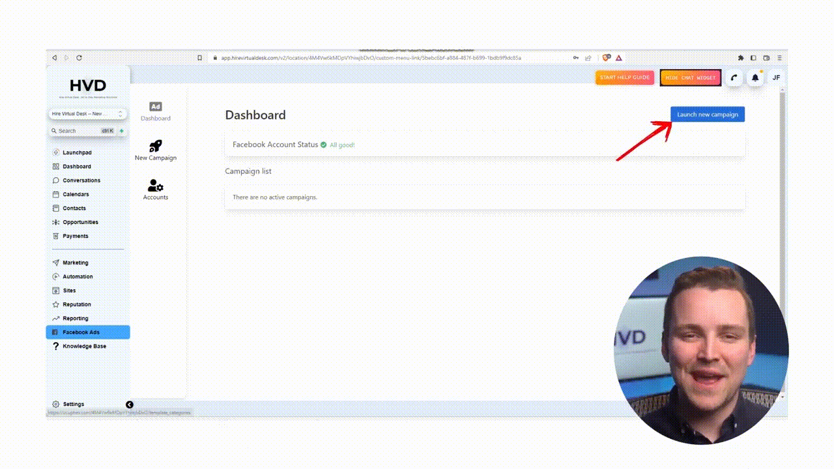Toggle the browser sidebar panel icon
Image resolution: width=834 pixels, height=469 pixels.
pyautogui.click(x=754, y=58)
